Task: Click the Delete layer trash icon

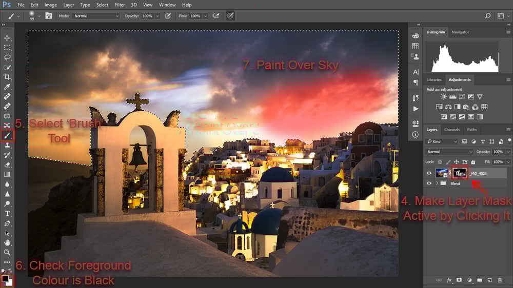Action: pyautogui.click(x=500, y=280)
